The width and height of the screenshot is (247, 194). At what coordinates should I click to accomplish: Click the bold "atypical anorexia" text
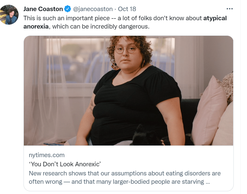coord(215,19)
